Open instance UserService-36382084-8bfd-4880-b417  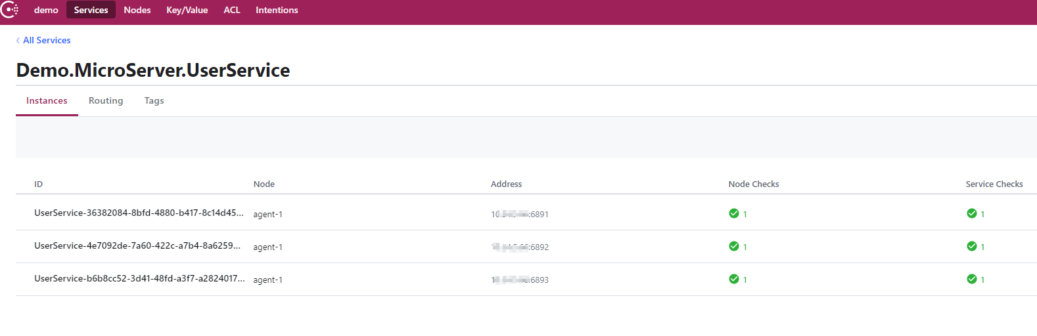[x=139, y=213]
